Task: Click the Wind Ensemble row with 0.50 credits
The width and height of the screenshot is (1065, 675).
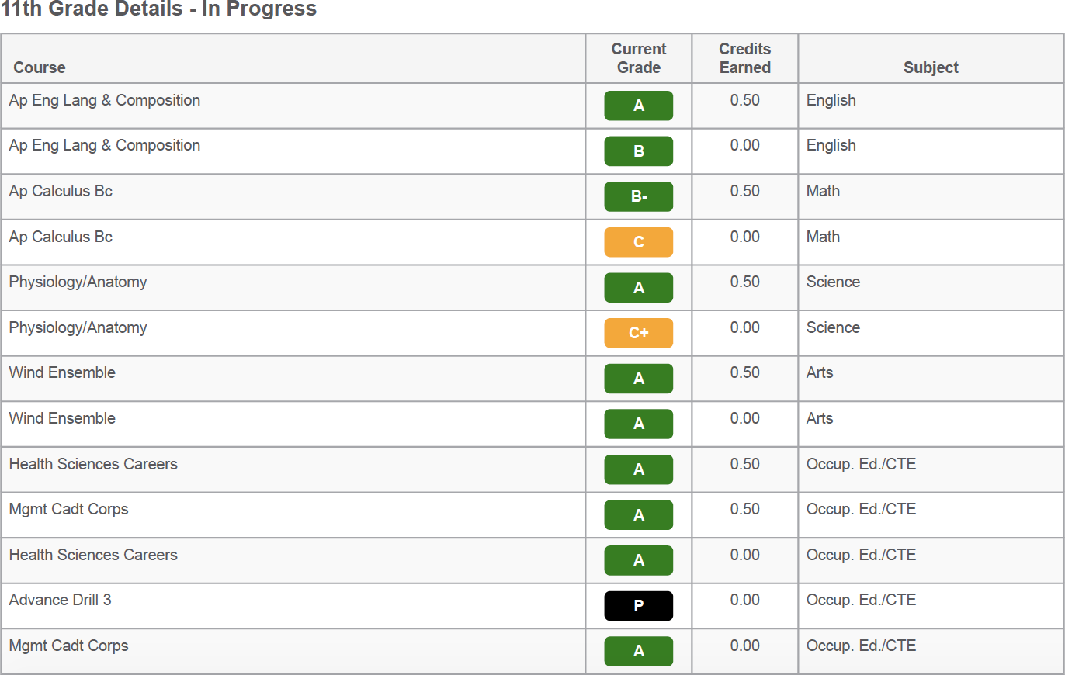Action: pos(532,379)
